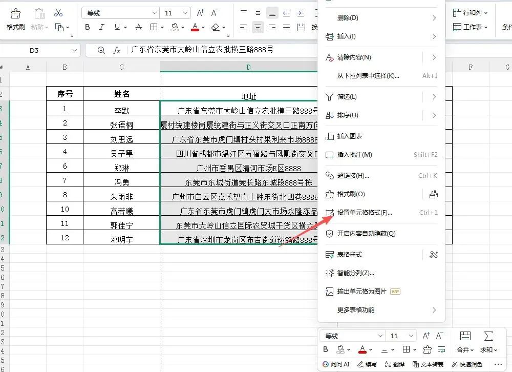Choose Clear Contents (清除内容) menu entry
The height and width of the screenshot is (372, 512).
tap(381, 57)
